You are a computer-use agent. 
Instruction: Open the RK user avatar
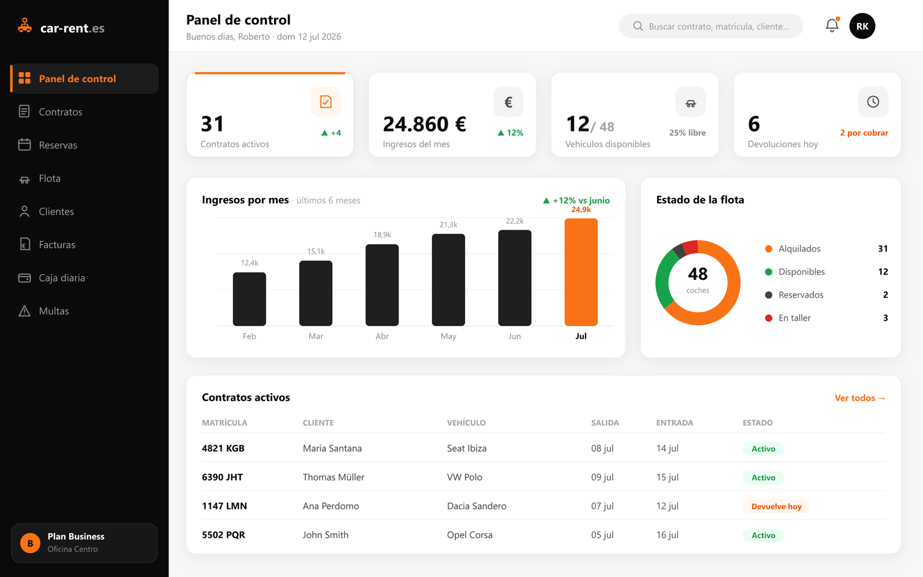(862, 26)
